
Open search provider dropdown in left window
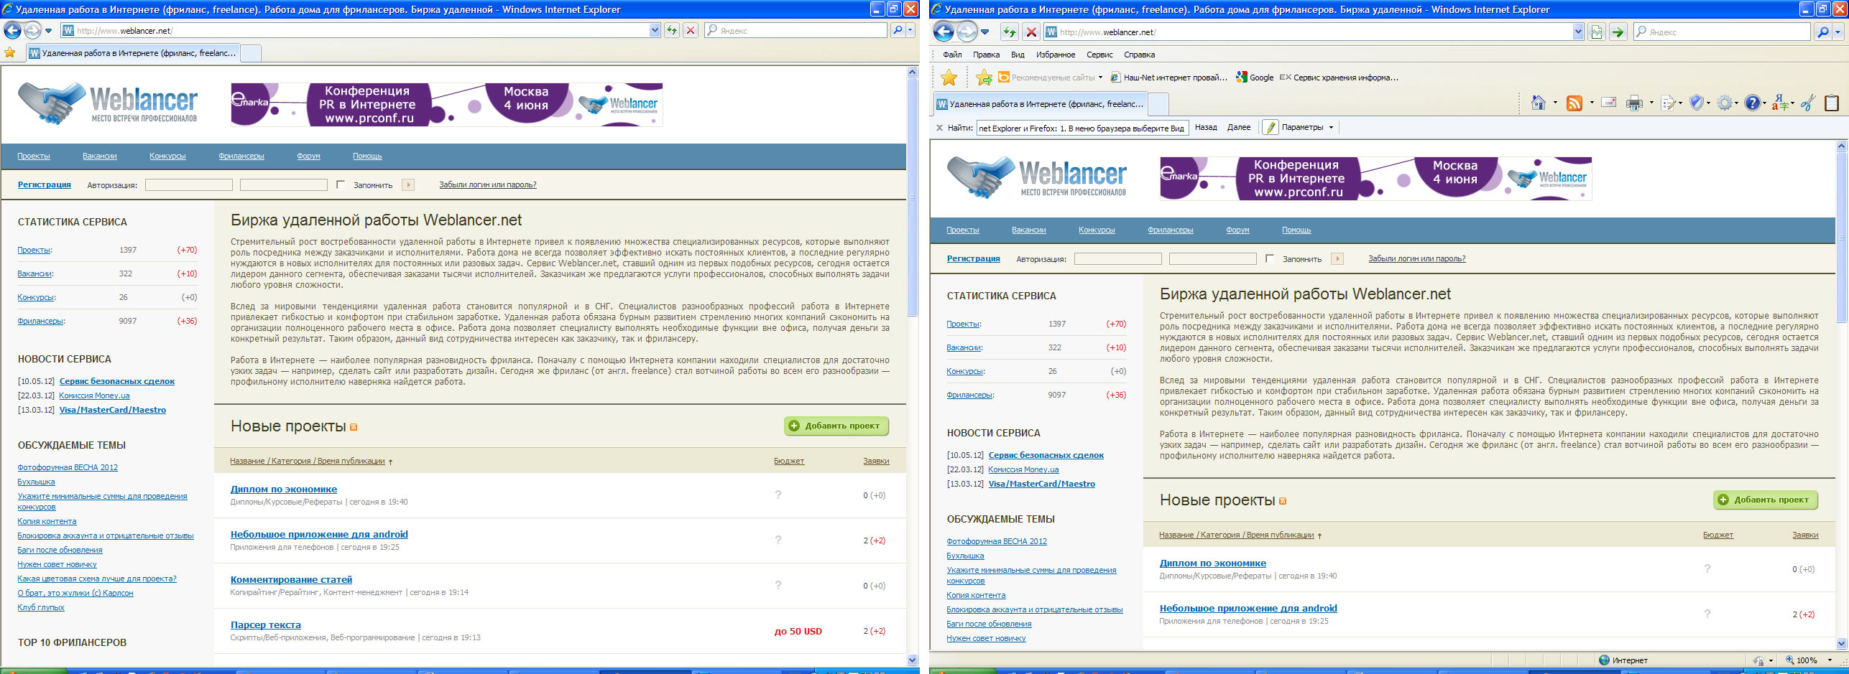[910, 30]
